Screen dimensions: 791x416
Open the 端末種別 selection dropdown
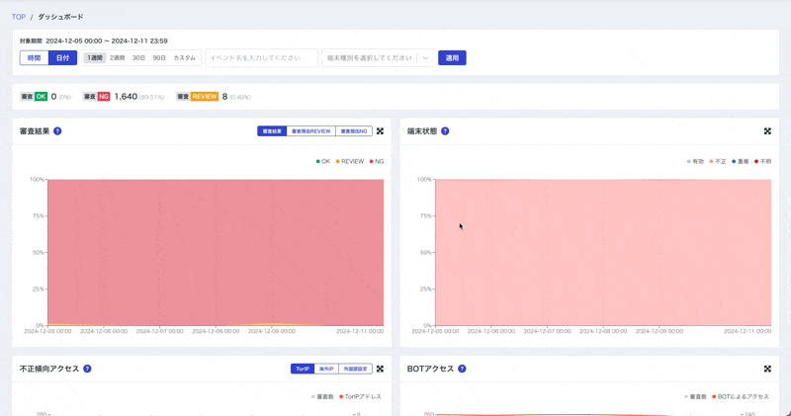(x=426, y=58)
